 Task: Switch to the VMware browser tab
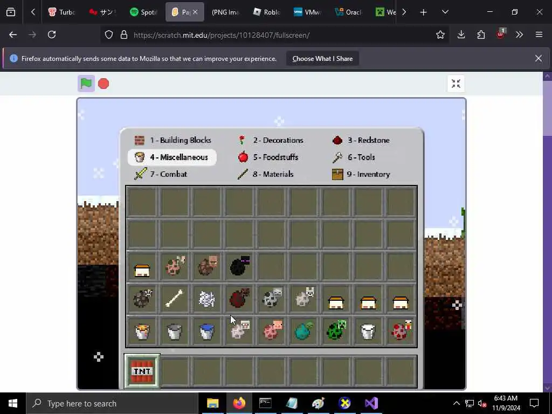click(307, 12)
